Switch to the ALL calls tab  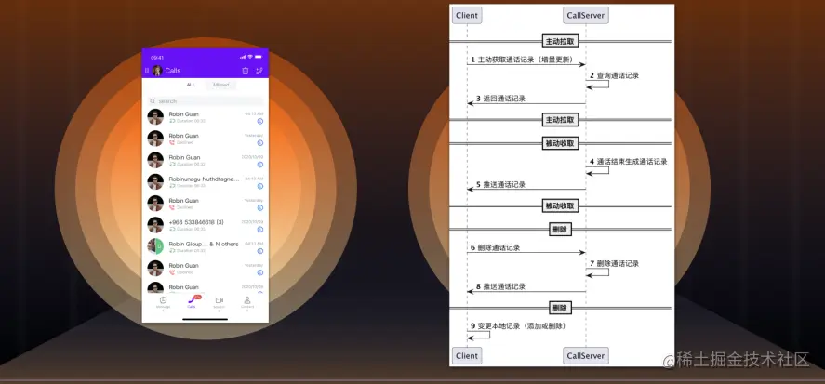coord(191,85)
